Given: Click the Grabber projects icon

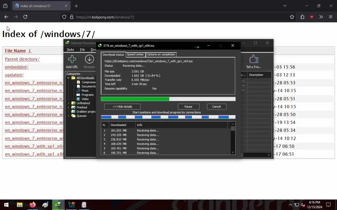Looking at the screenshot, I should 73,112.
